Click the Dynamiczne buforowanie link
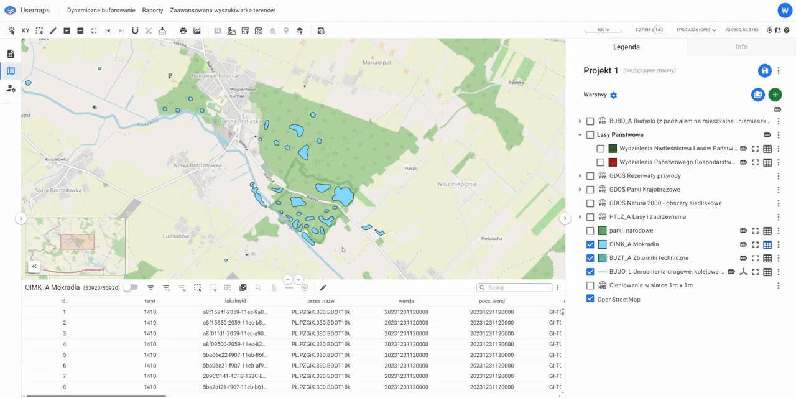796x398 pixels. (x=100, y=11)
